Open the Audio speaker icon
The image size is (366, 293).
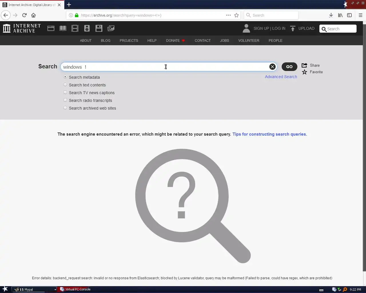pyautogui.click(x=87, y=28)
